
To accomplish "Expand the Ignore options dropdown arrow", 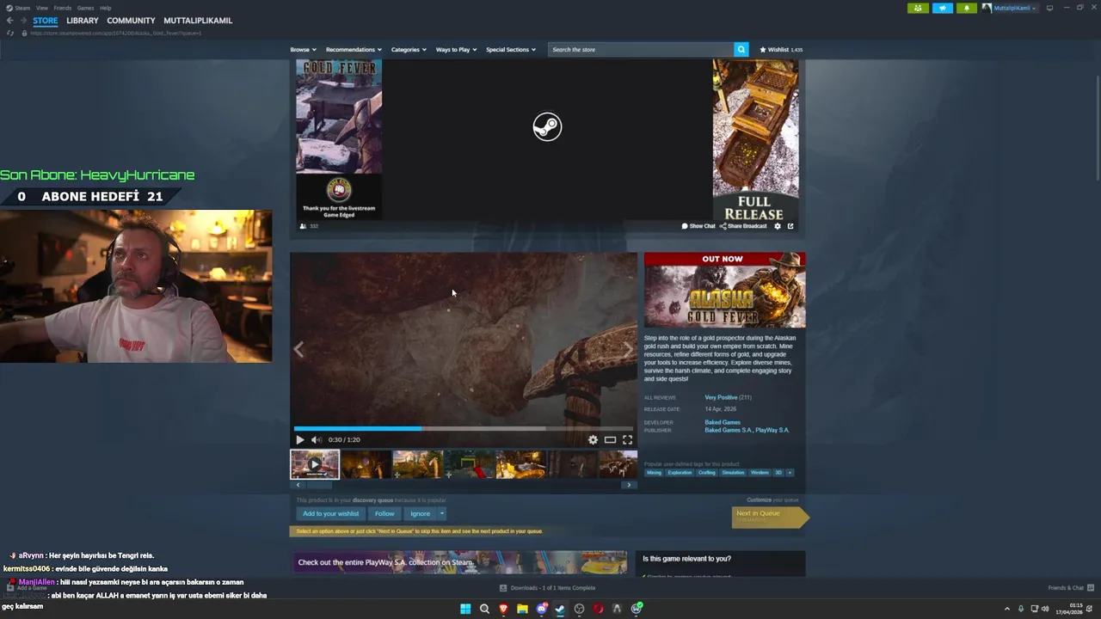I will tap(442, 513).
